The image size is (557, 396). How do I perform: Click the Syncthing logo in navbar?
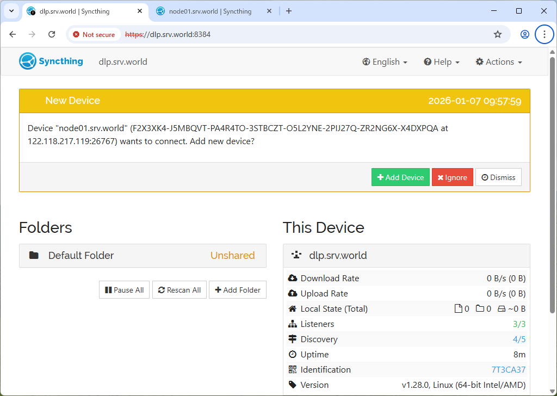tap(51, 61)
